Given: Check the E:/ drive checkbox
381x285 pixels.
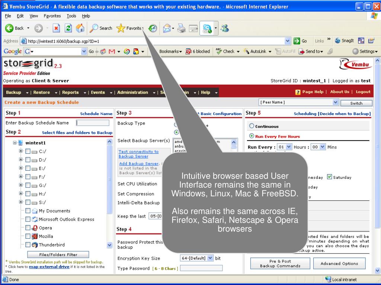Looking at the screenshot, I should coord(28,168).
